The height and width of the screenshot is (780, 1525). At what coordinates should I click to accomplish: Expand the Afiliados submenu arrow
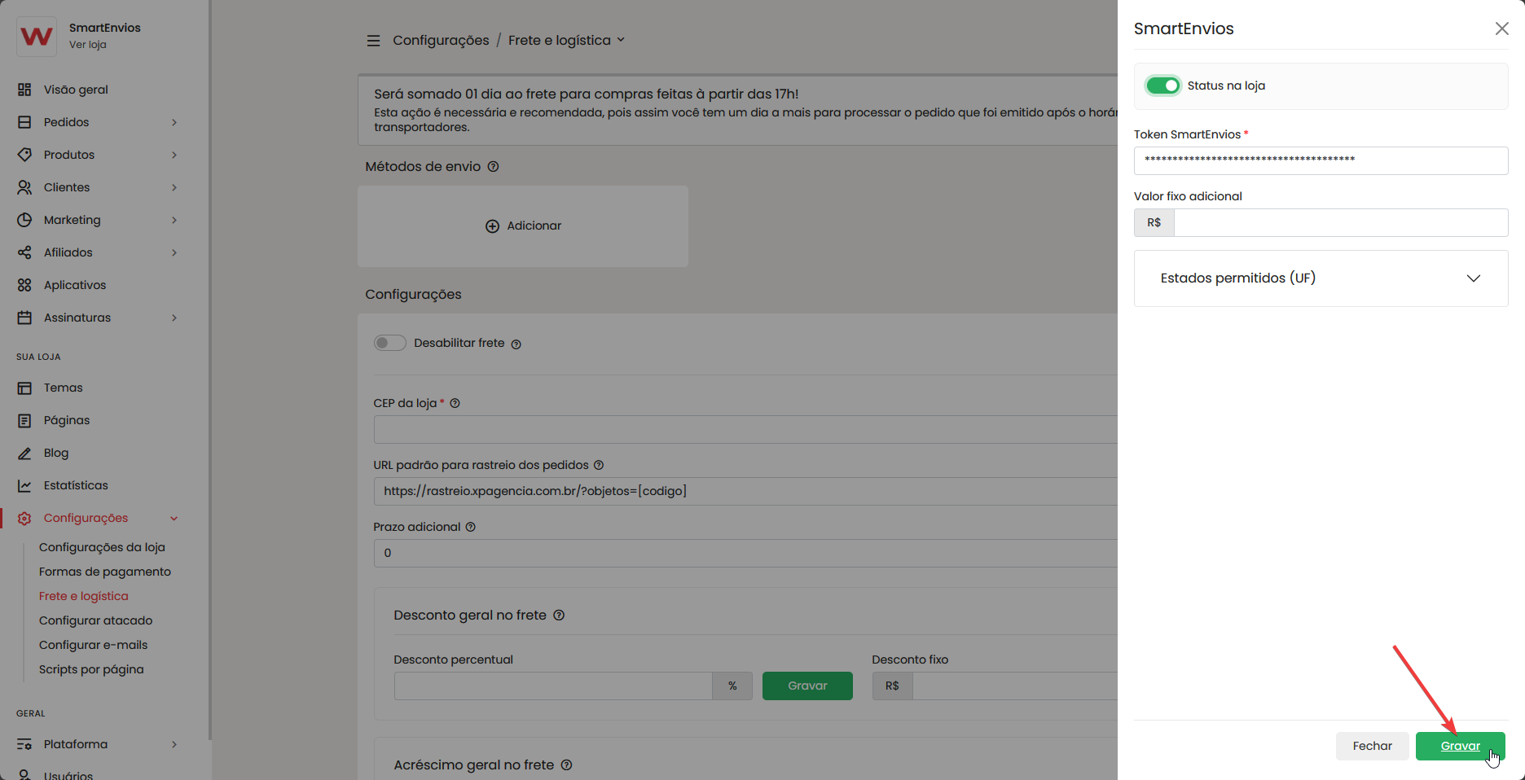tap(174, 252)
